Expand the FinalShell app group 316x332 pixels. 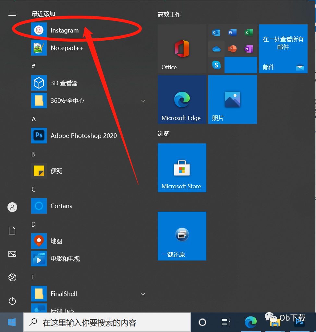[x=143, y=294]
